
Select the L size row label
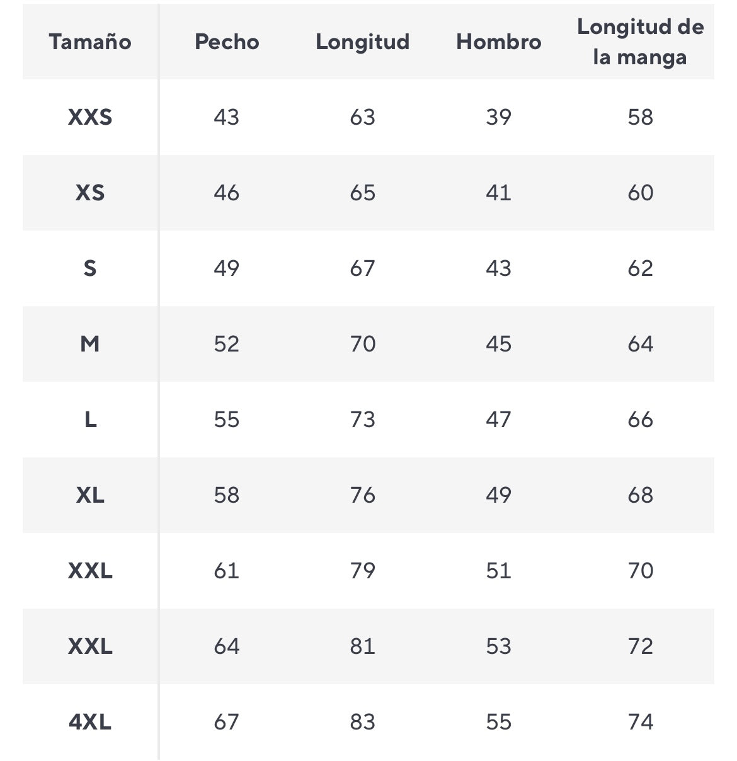pos(90,420)
